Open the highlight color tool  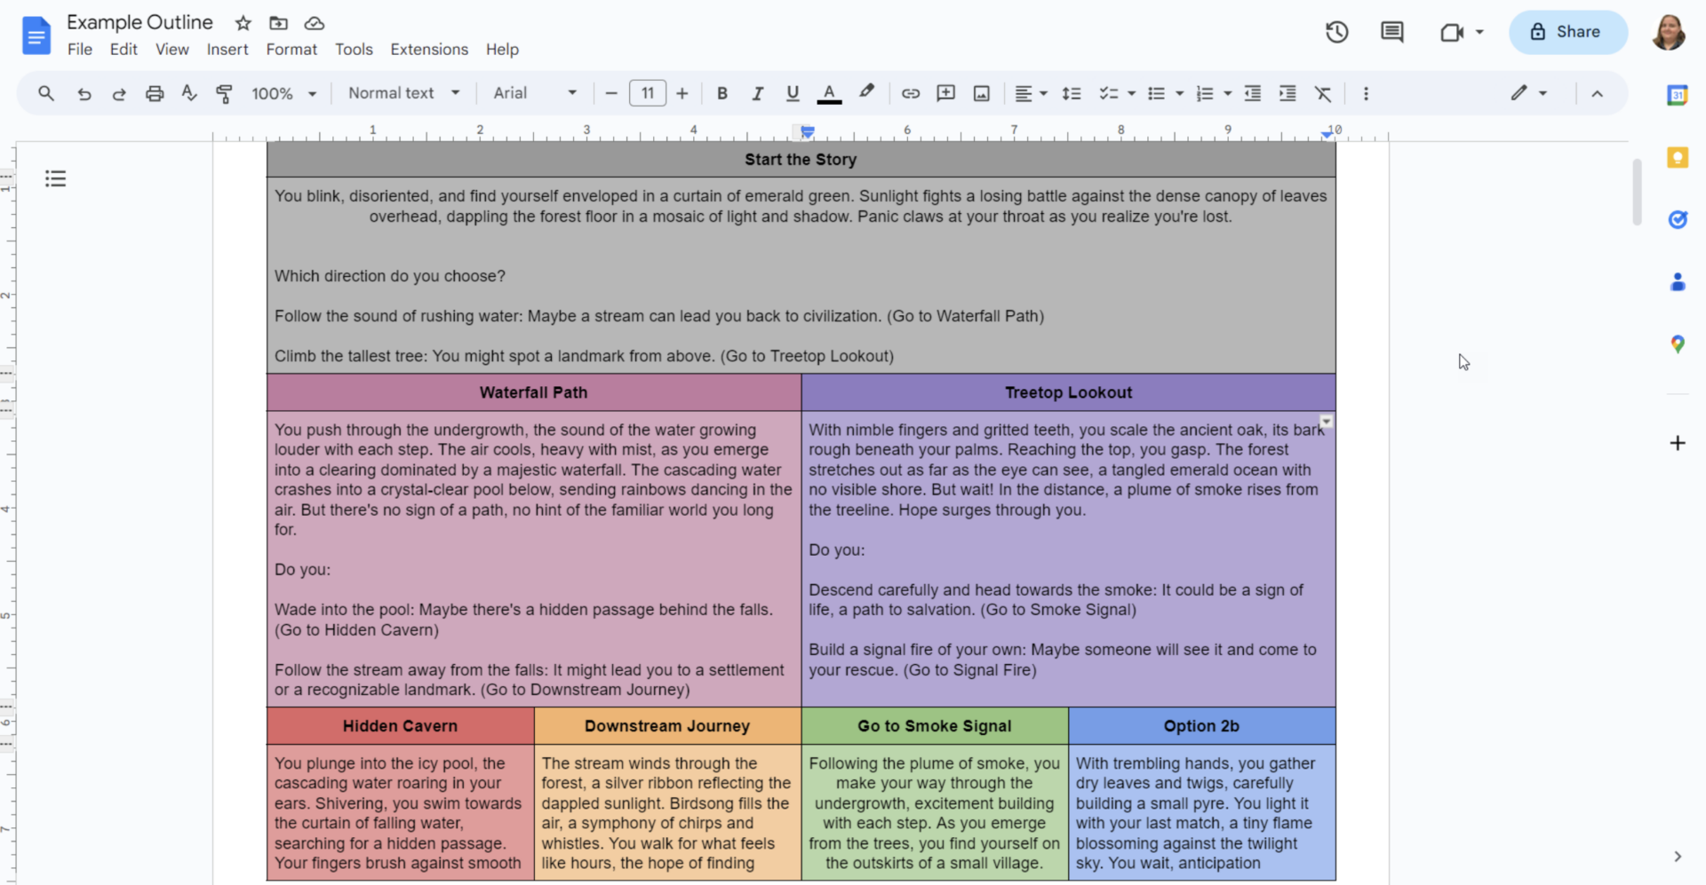(866, 93)
